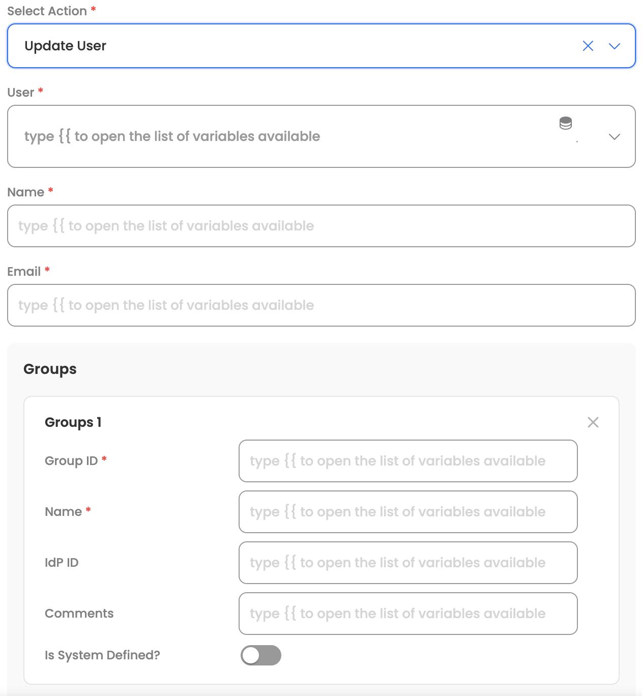Screen dimensions: 642x696
Task: Open the User field dropdown arrow
Action: [615, 136]
